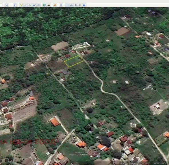
Task: Choose the Add Image Overlay tool
Action: [34, 5]
